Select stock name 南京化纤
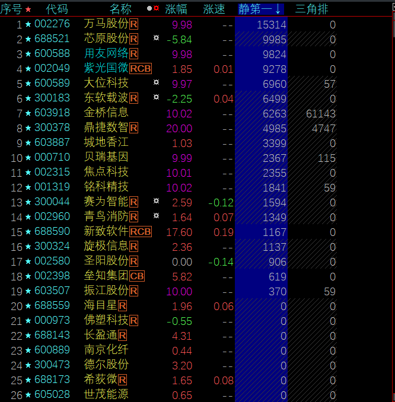The image size is (395, 402). pyautogui.click(x=106, y=350)
